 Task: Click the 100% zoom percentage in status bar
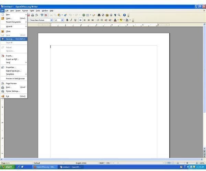[202, 163]
